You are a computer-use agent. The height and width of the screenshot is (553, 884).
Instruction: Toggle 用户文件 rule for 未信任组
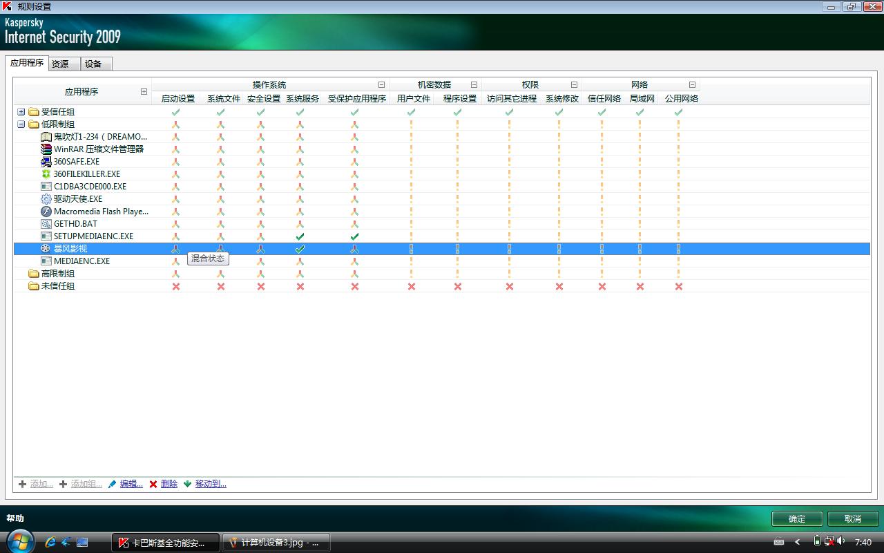[x=412, y=286]
